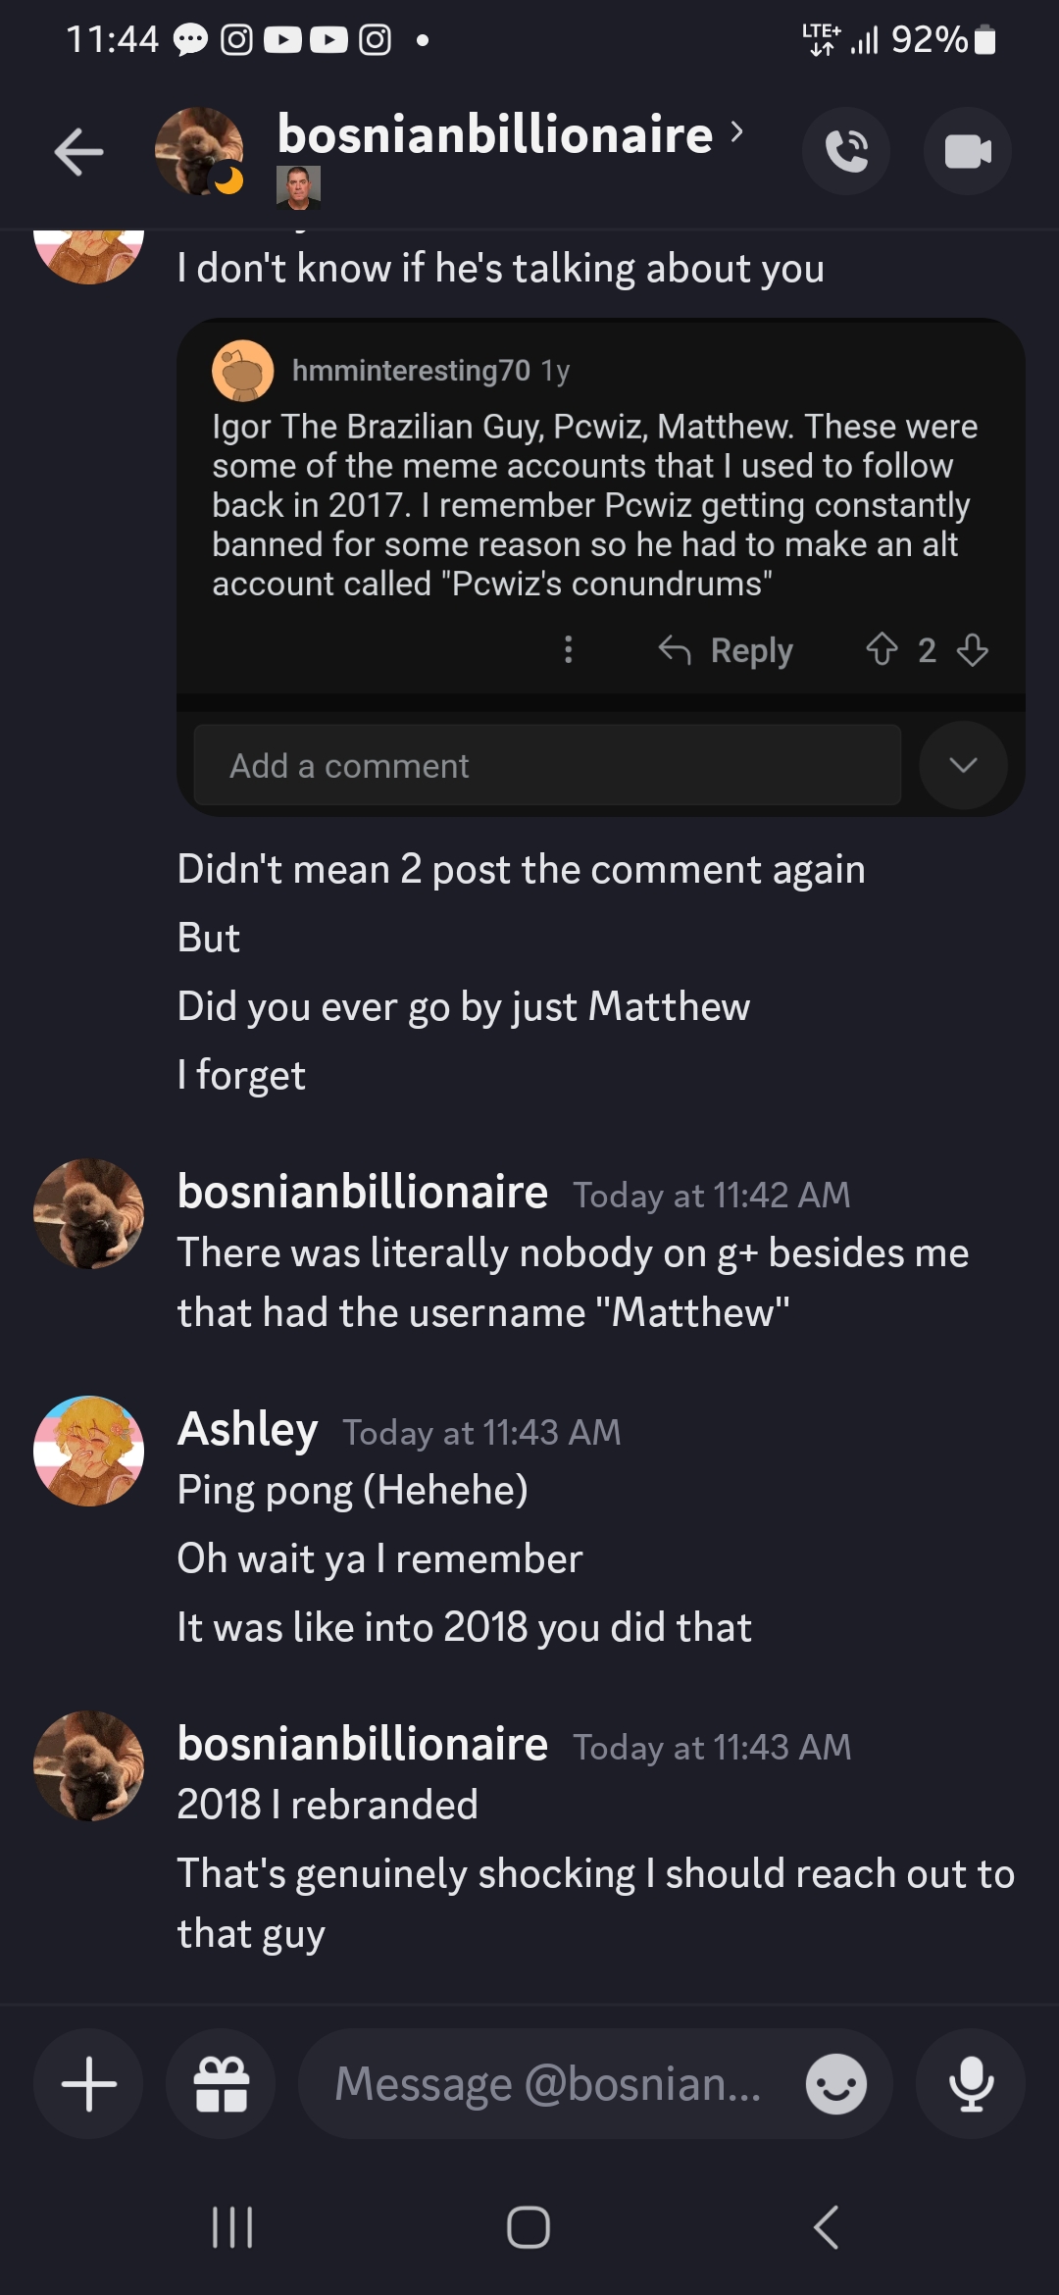Downvote the hmminteresting70 comment
Screen dimensions: 1059x2295
[972, 649]
